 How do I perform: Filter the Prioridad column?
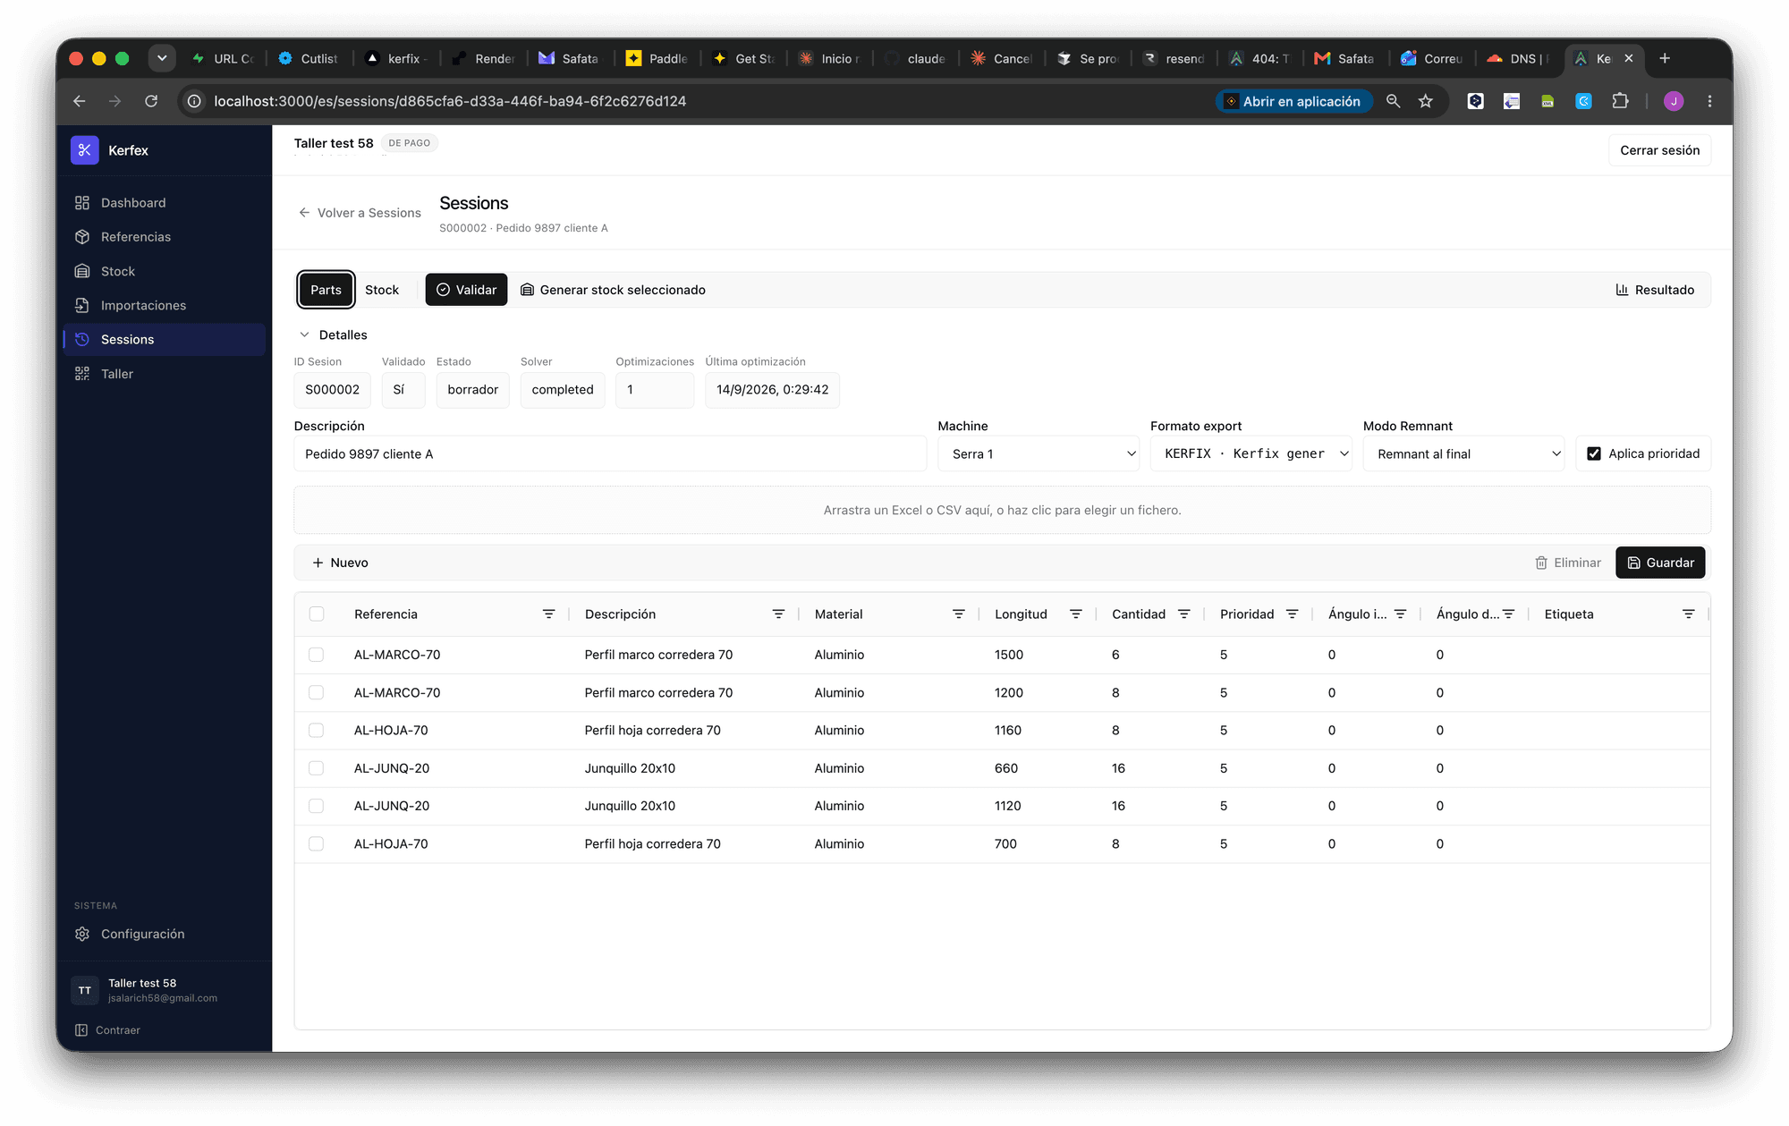1292,614
